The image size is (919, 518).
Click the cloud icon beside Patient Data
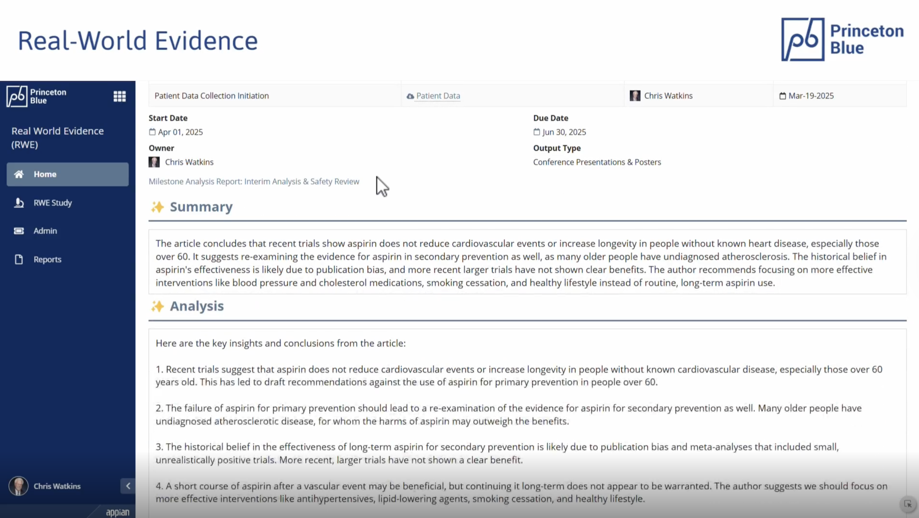point(410,96)
